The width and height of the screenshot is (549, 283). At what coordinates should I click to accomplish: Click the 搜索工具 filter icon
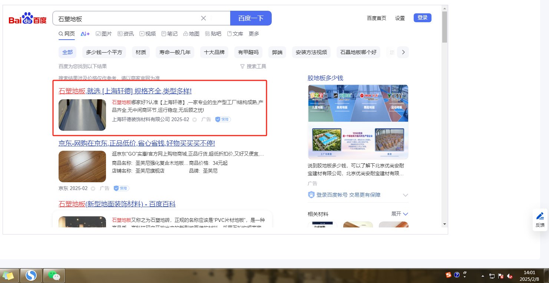242,66
